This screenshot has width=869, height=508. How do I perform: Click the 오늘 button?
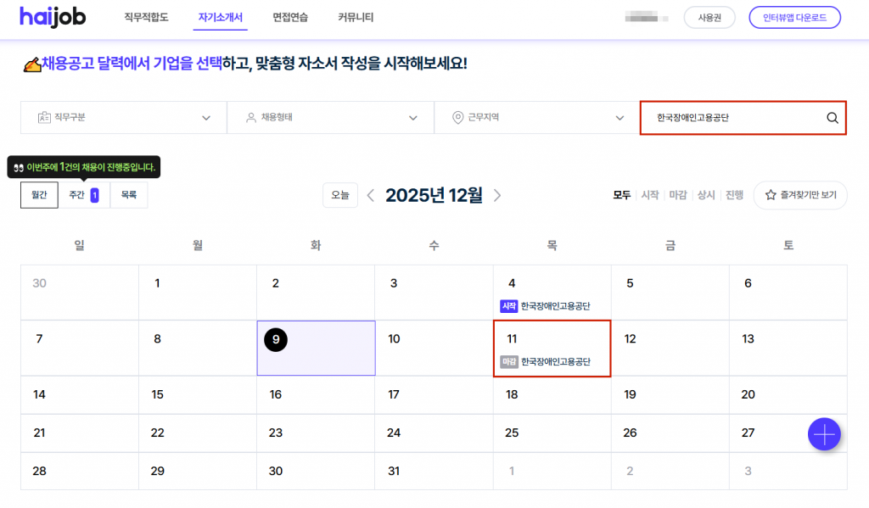tap(339, 195)
